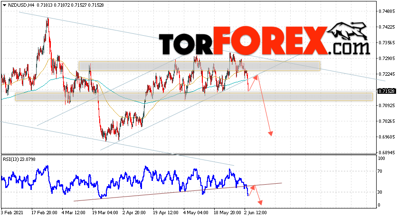Click the 0.74225 price scale value

pos(387,27)
